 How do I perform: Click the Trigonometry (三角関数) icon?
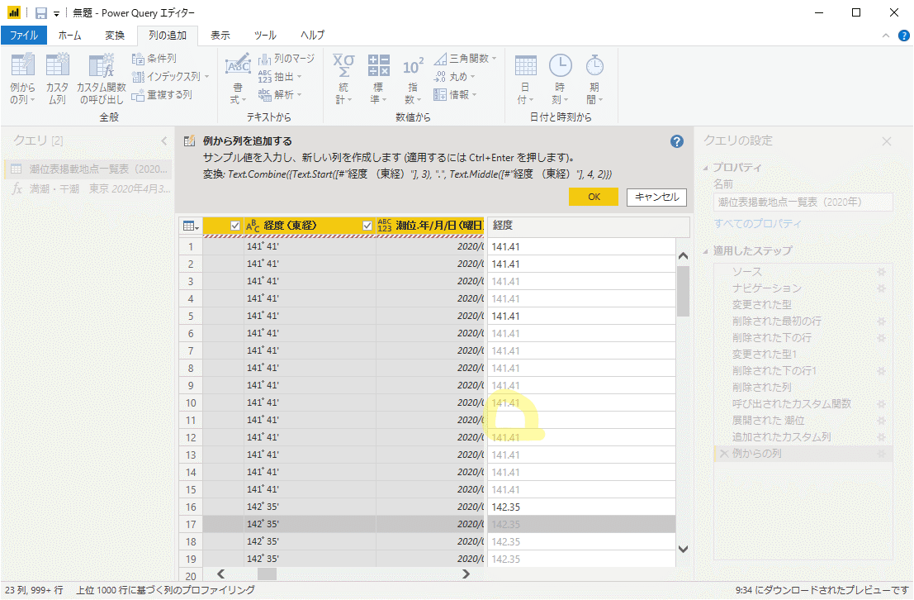coord(440,59)
